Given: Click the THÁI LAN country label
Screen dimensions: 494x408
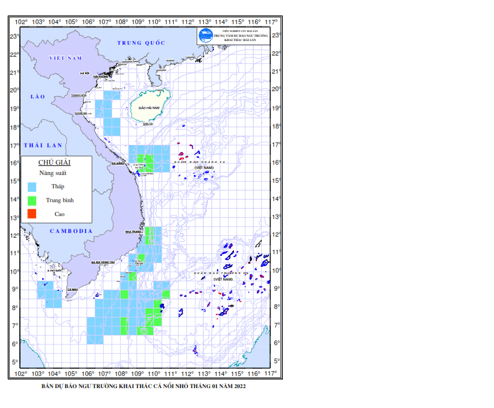Looking at the screenshot, I should tap(43, 145).
